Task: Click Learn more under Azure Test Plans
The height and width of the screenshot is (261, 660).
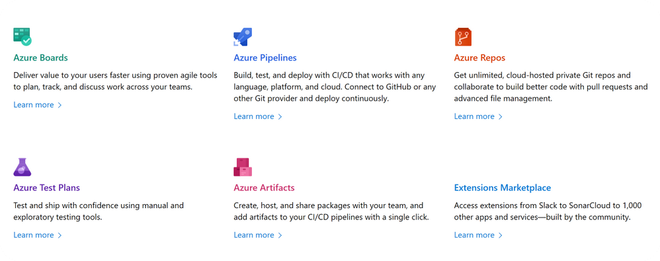Action: (34, 235)
